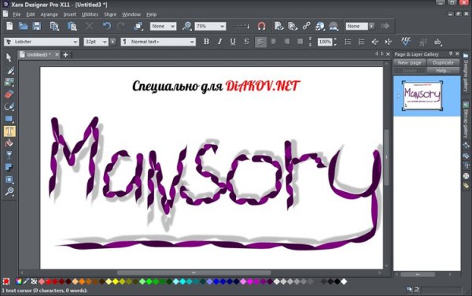Image resolution: width=472 pixels, height=296 pixels.
Task: Click the Link chain icon
Action: 307,26
